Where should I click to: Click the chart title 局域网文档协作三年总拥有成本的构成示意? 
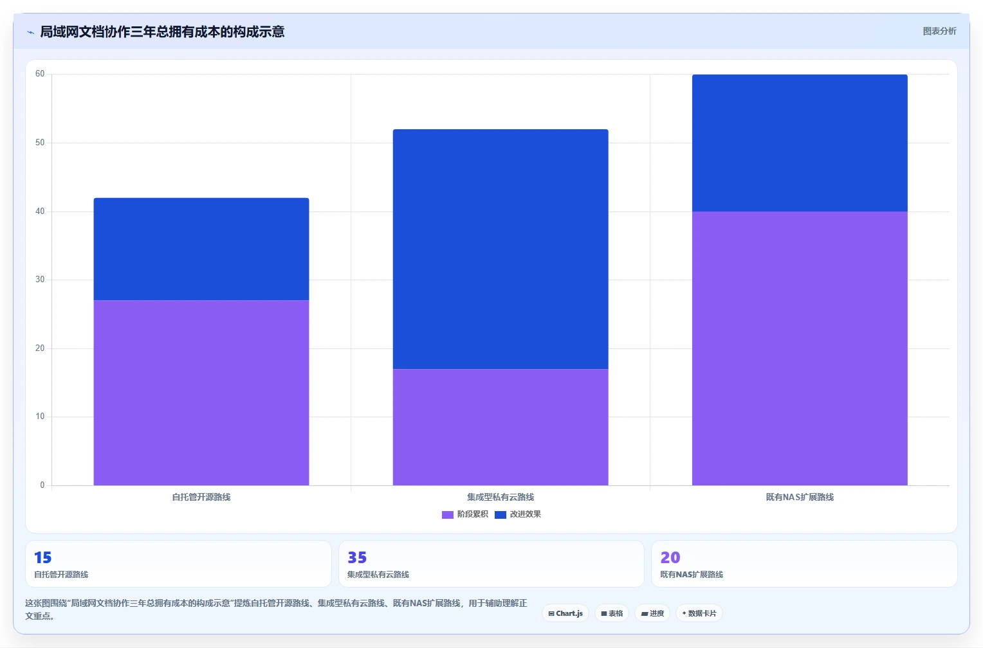162,32
